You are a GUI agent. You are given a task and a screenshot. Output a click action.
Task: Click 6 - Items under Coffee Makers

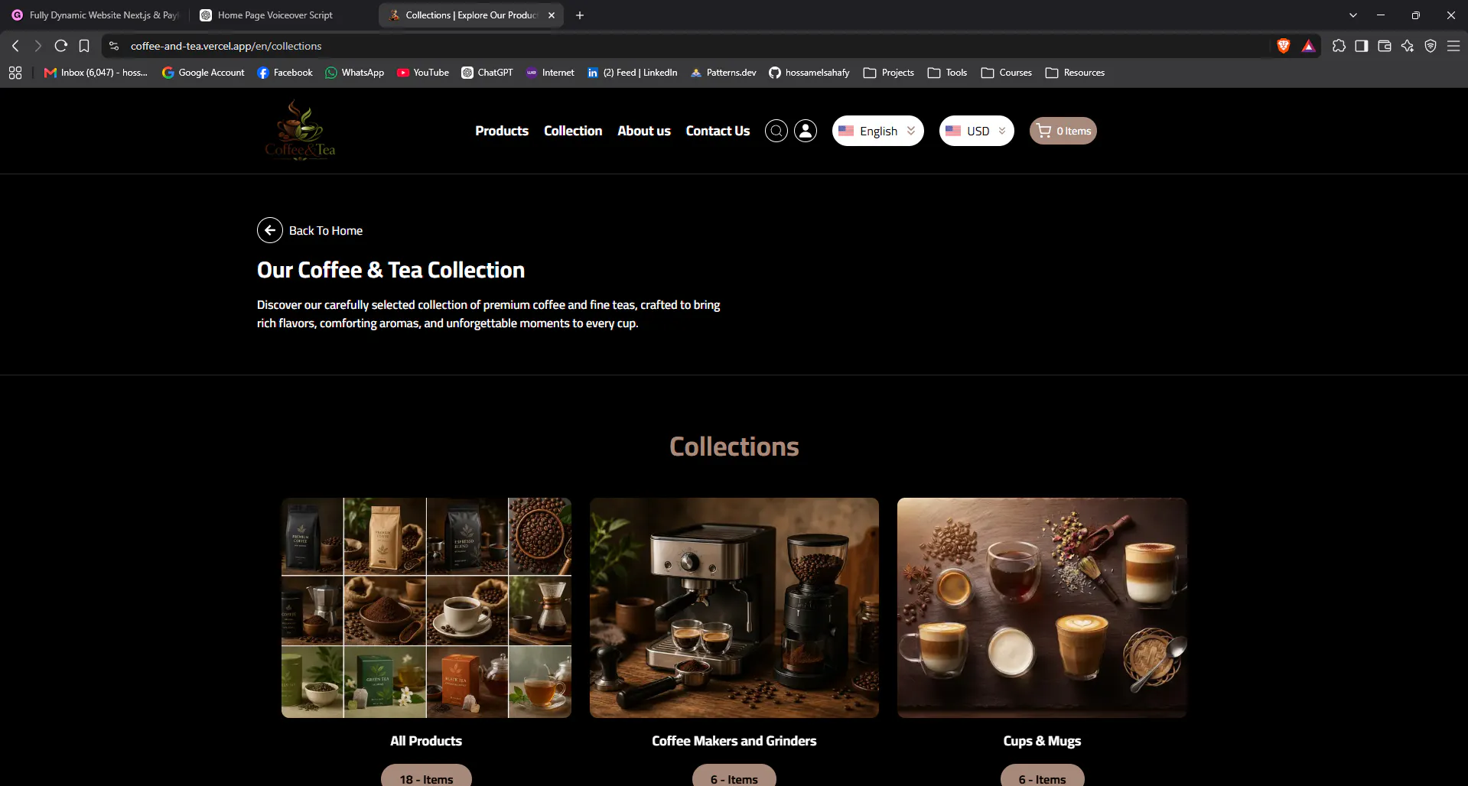[734, 777]
